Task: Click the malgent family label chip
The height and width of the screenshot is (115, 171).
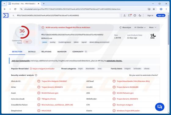Action: 127,69
